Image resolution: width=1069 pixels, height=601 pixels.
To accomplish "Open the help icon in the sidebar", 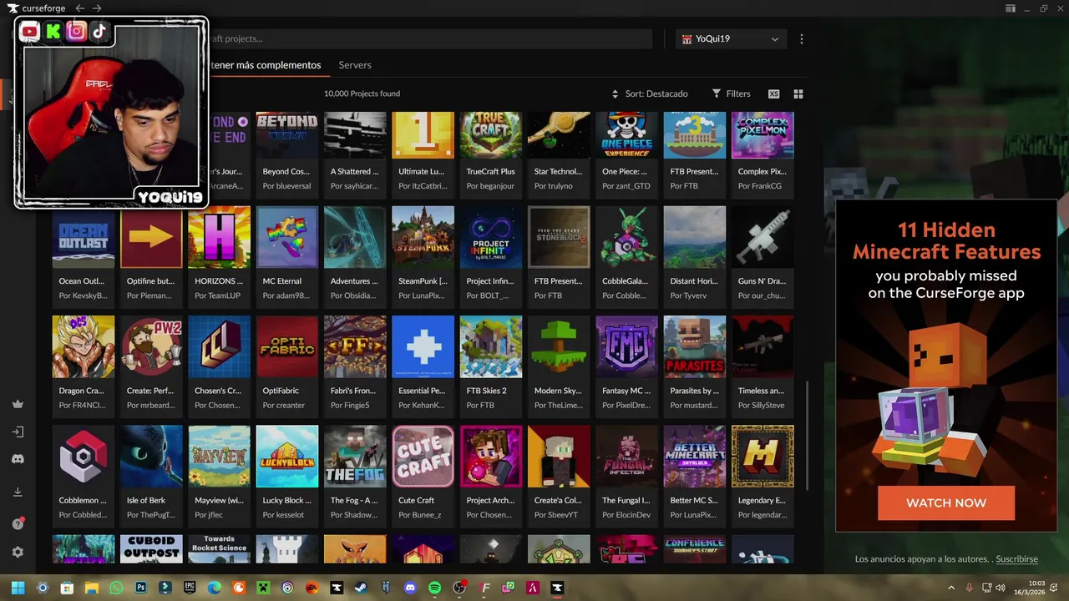I will click(18, 523).
